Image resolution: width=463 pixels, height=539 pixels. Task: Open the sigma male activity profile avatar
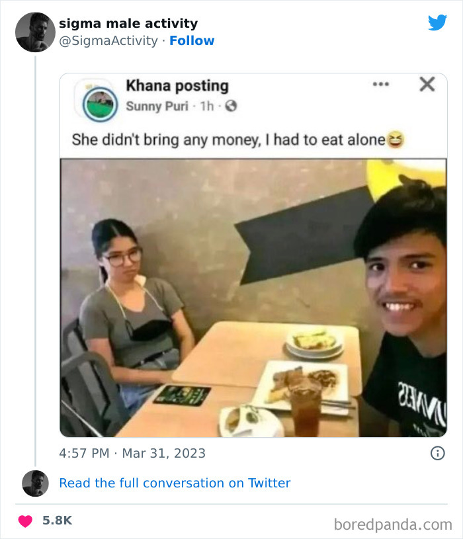click(x=35, y=32)
